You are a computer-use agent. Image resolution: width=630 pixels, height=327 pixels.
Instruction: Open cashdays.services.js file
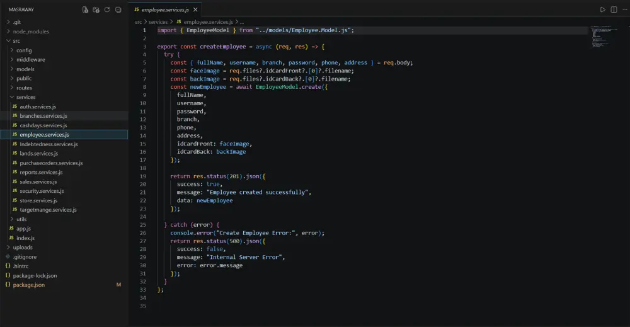64,125
